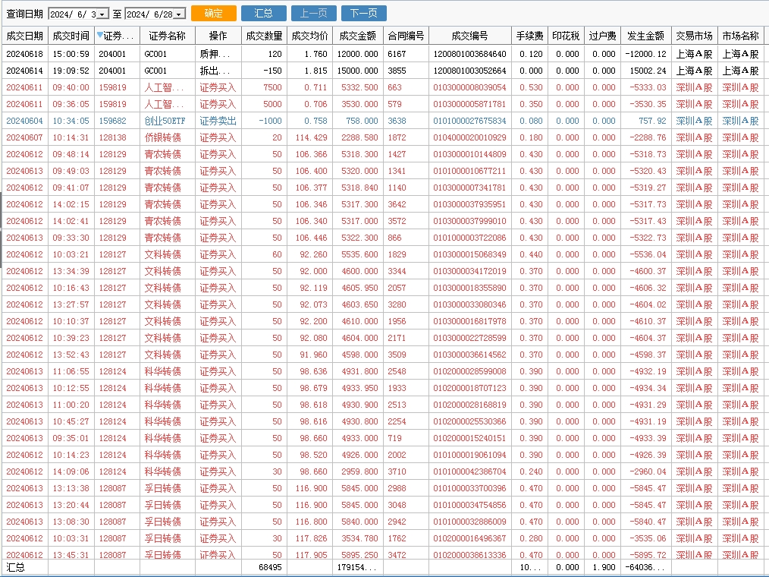769x577 pixels.
Task: Select 文科转债 row with quantity 60
Action: 382,254
